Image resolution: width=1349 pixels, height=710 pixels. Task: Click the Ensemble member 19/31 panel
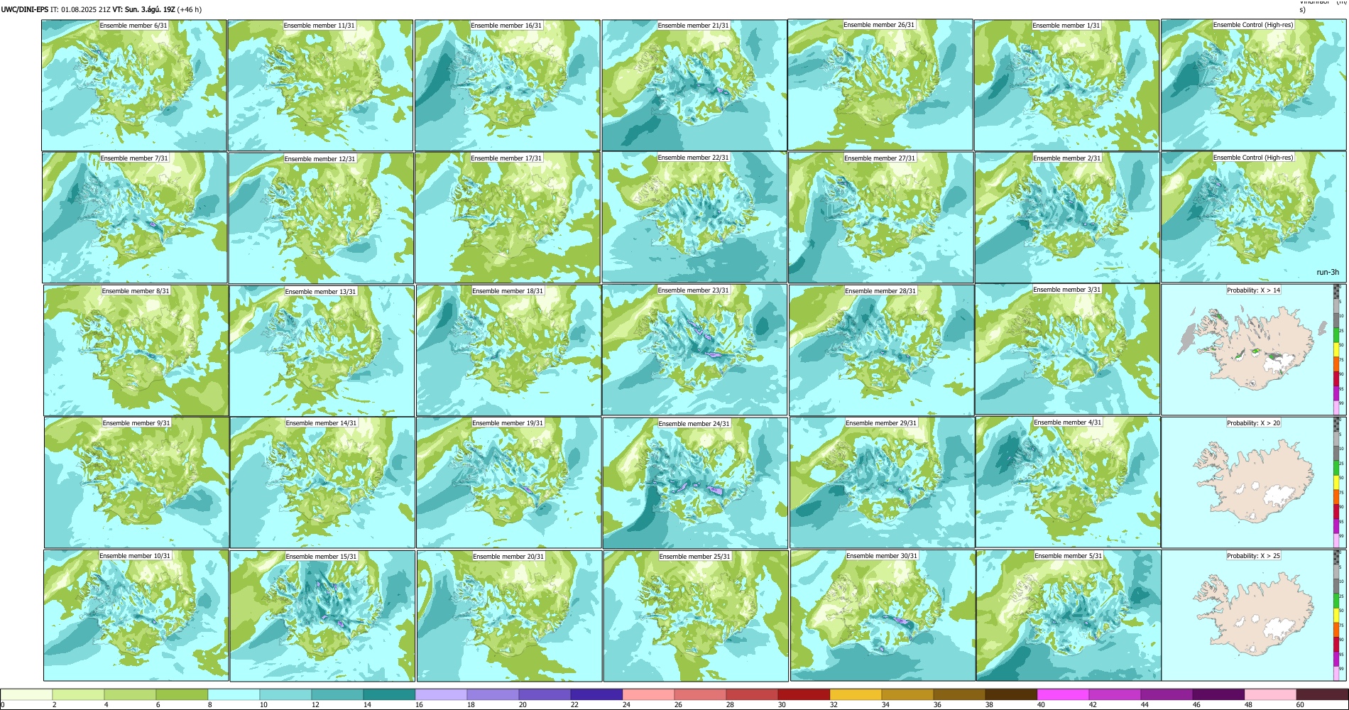pos(509,483)
